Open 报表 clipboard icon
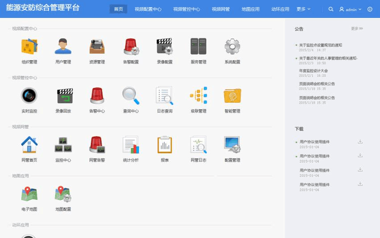 pos(165,145)
